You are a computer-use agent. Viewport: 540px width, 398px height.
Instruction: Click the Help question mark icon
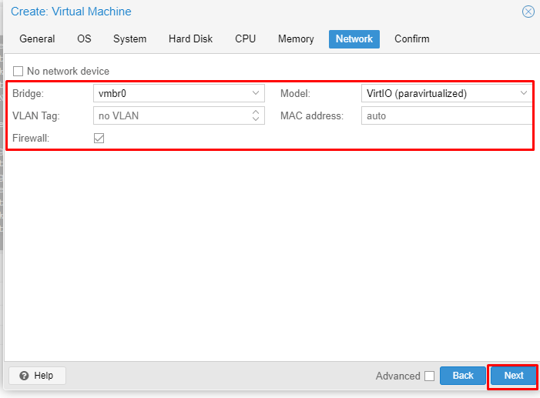[x=24, y=376]
